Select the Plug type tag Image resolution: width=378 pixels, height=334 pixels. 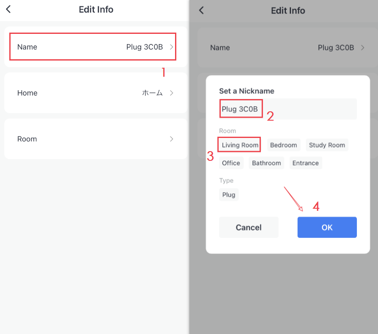point(229,195)
